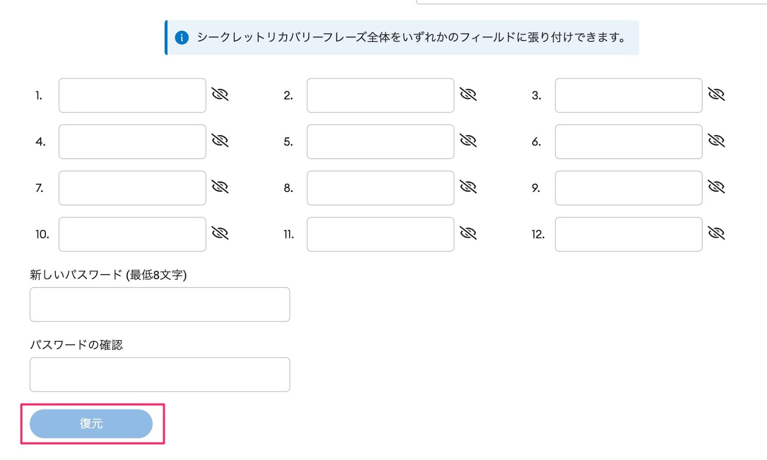Image resolution: width=767 pixels, height=460 pixels.
Task: Toggle visibility eye icon for word 5
Action: coord(468,140)
